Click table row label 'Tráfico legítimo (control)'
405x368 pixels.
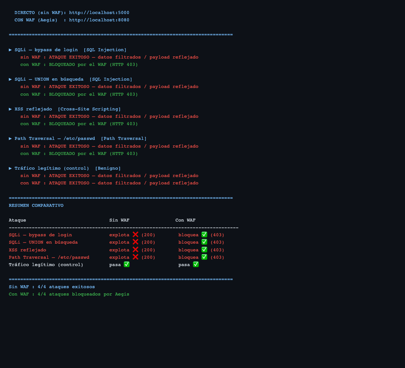46,265
